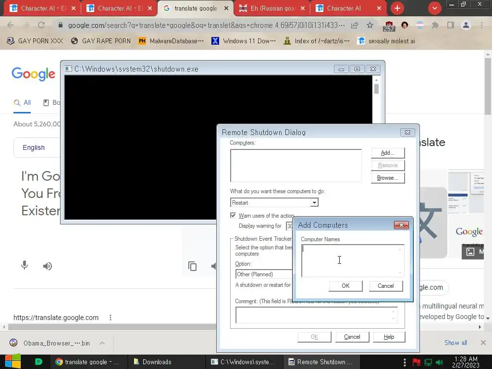Click the Computer Names text field
Viewport: 492px width, 369px height.
(353, 261)
